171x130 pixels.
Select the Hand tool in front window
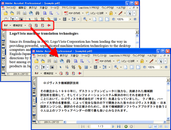pyautogui.click(x=37, y=67)
